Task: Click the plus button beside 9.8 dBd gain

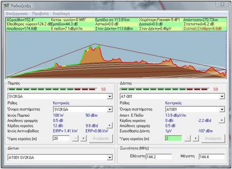Action: tap(110, 125)
